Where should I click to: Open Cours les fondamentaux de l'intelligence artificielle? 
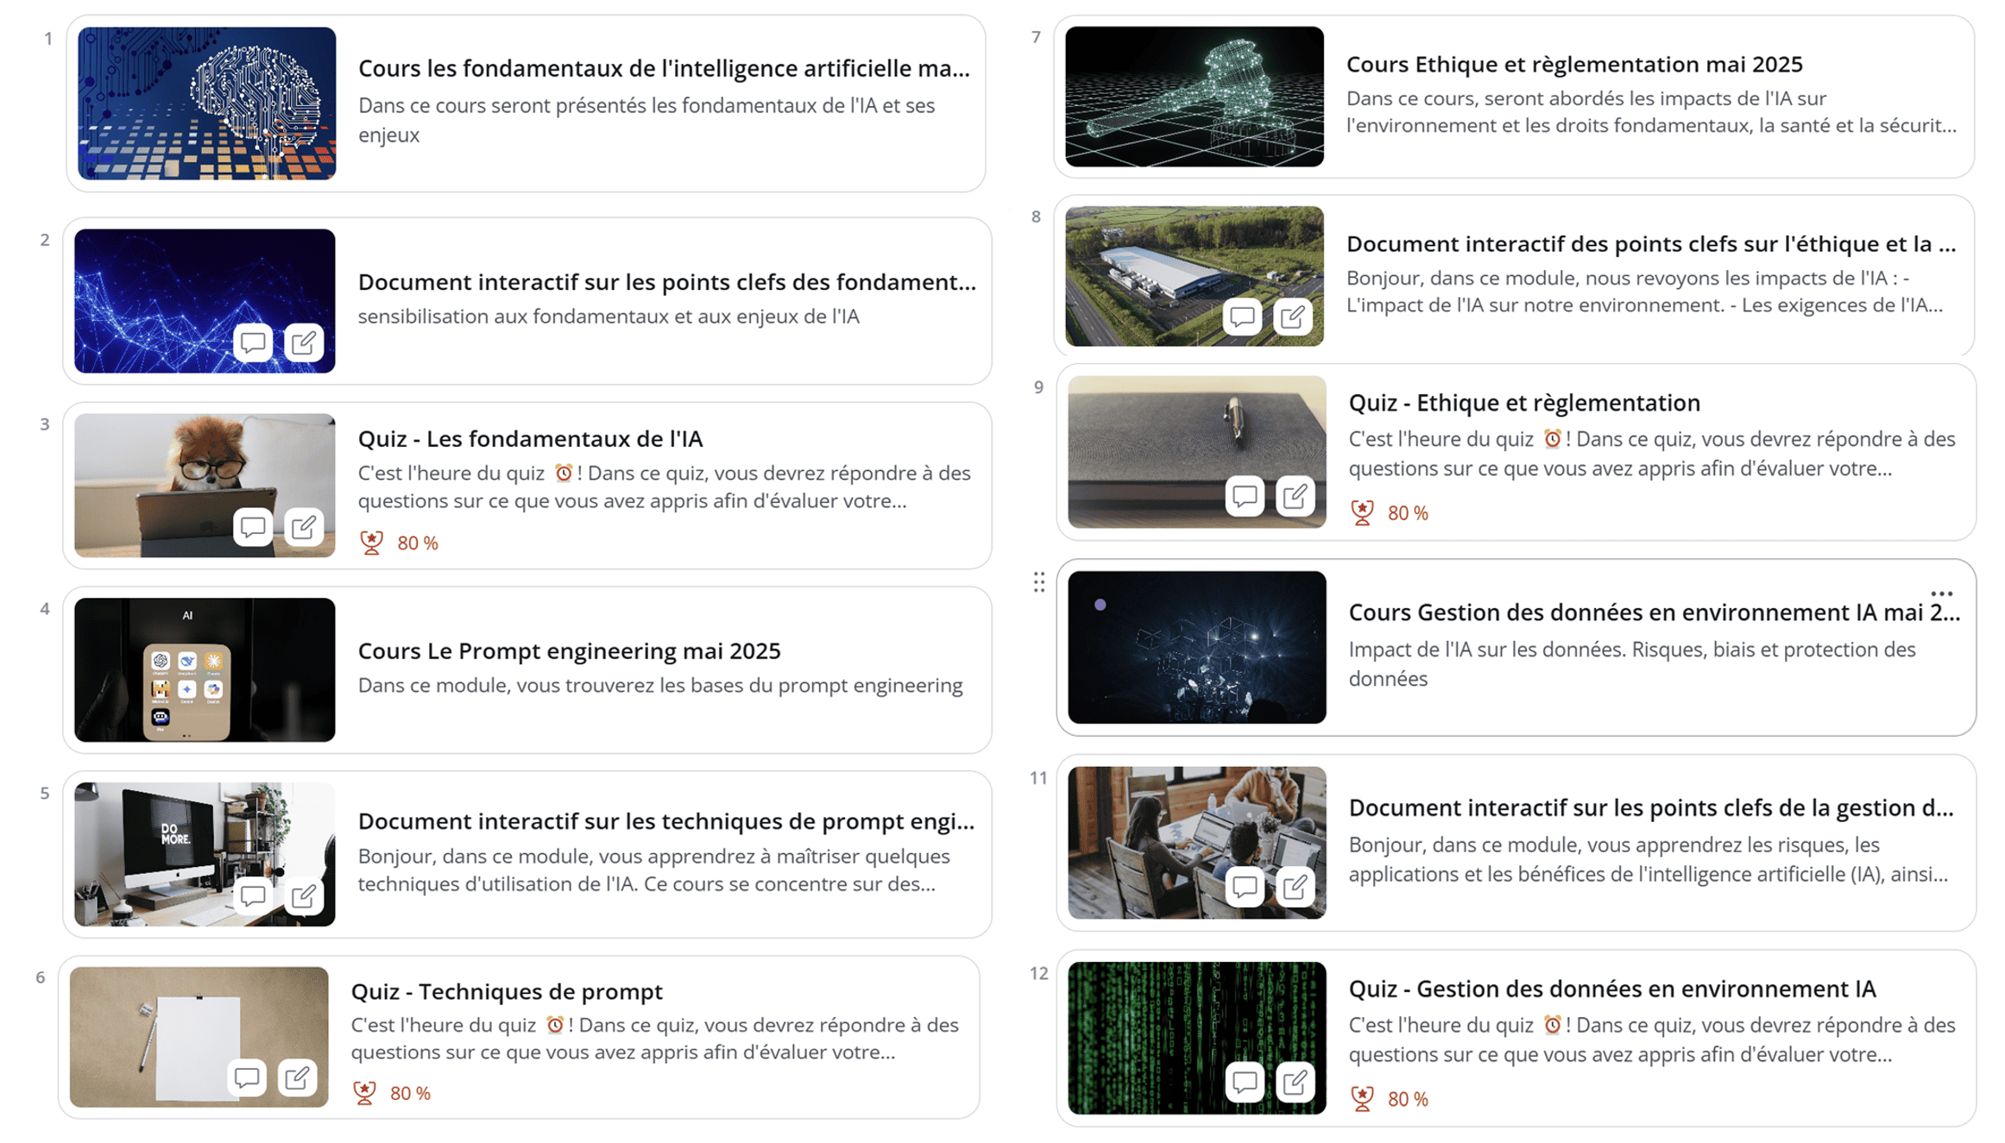click(664, 68)
